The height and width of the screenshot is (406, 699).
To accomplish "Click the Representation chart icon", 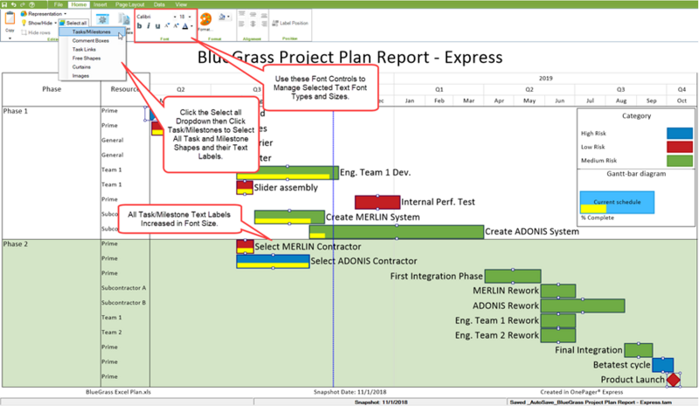I will (24, 14).
